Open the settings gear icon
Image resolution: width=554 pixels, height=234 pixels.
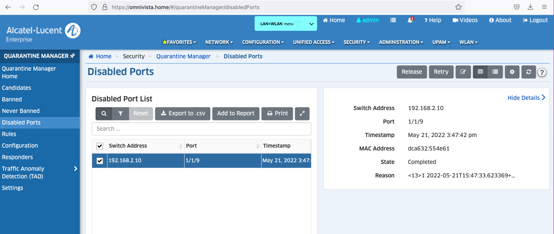pos(512,72)
